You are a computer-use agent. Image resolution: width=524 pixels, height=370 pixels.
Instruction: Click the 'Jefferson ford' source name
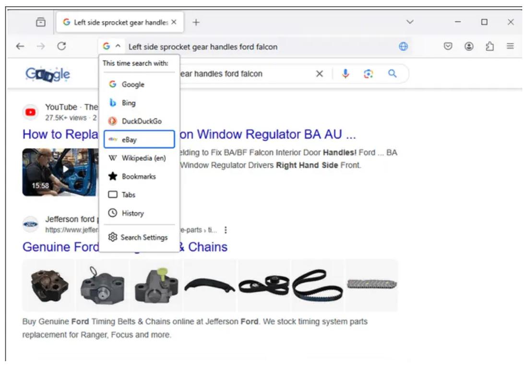coord(70,219)
